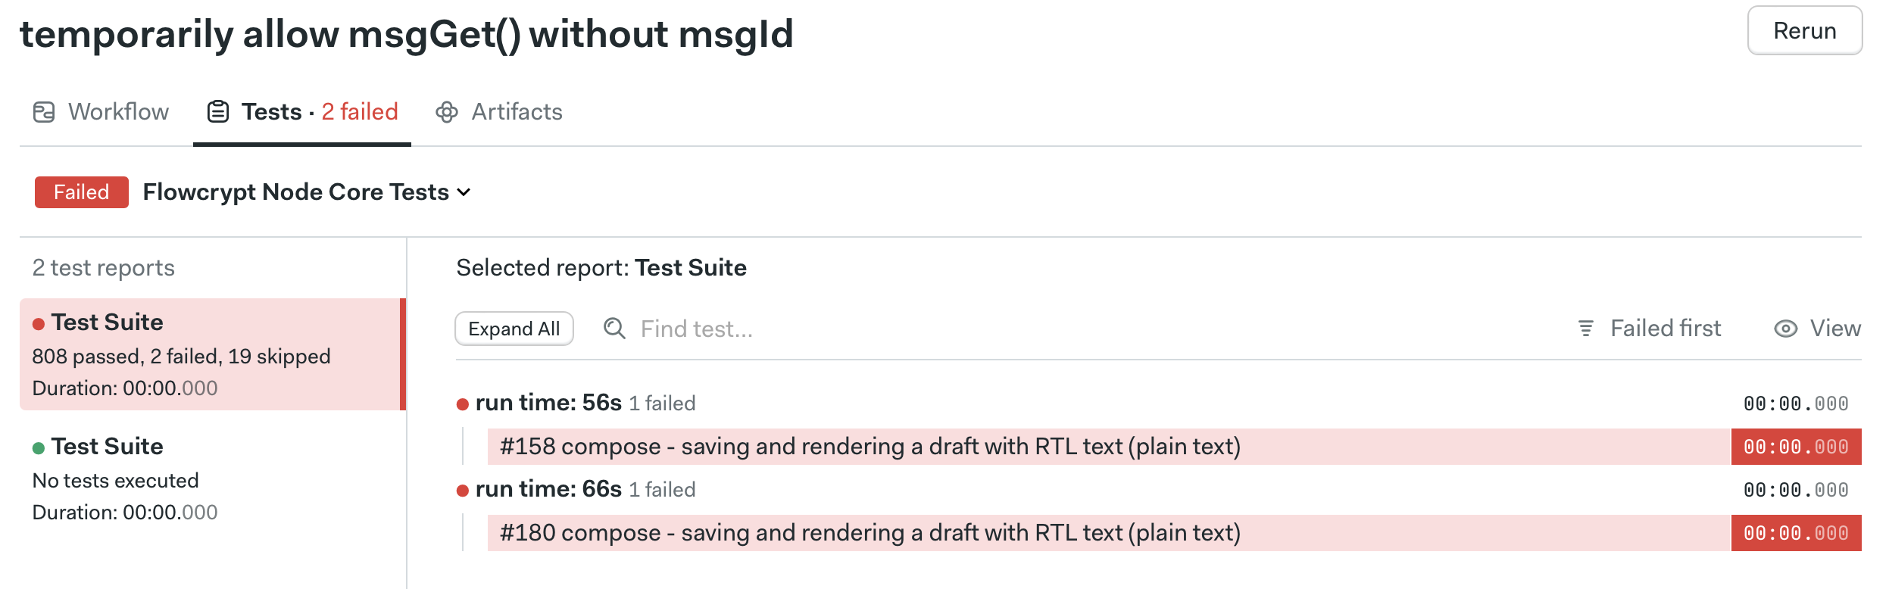Click the Expand All button
Screen dimensions: 1889x589
(514, 329)
